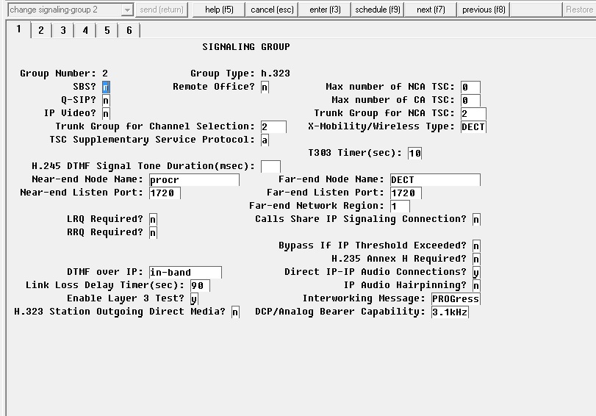Click the Trunk Group for Channel Selection field
This screenshot has width=596, height=416.
[273, 127]
